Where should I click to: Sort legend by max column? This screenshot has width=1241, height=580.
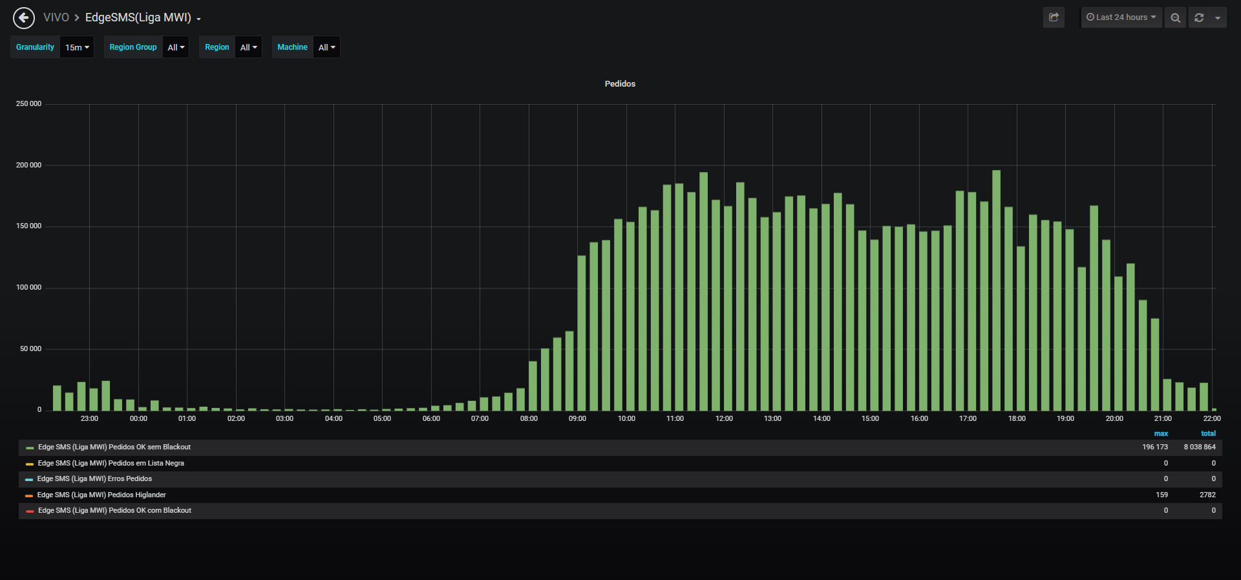[x=1161, y=434]
